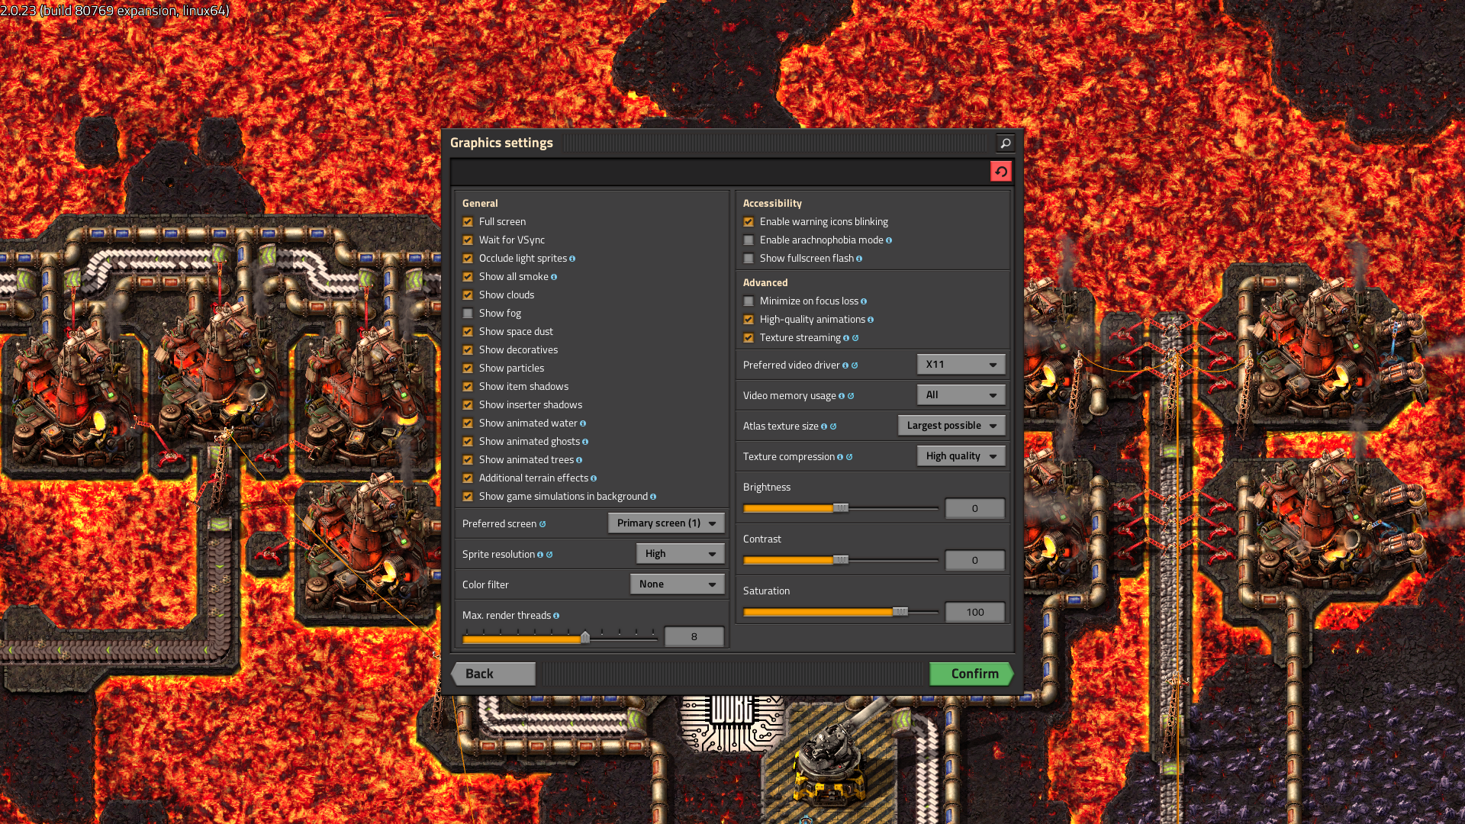Click the render threads value field showing 8
1465x824 pixels.
694,637
